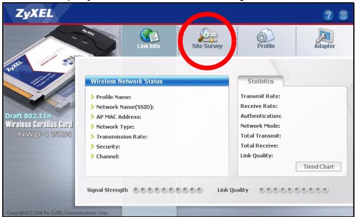Click the bottom Link Quality indicator bar

click(293, 189)
